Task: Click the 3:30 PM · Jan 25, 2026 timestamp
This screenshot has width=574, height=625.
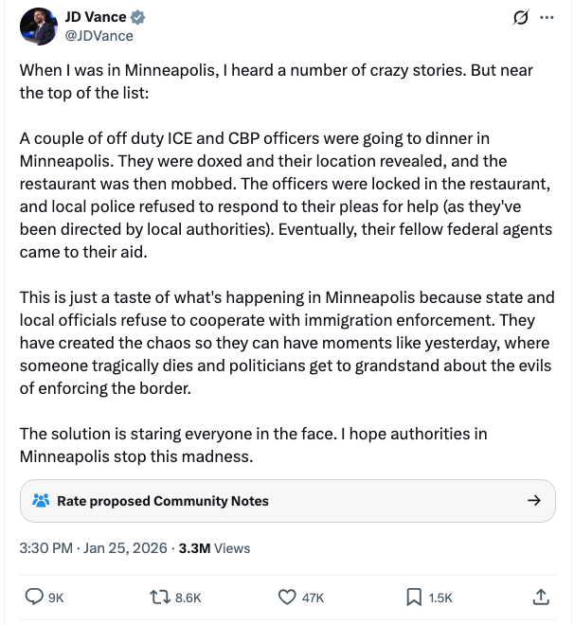Action: coord(94,547)
